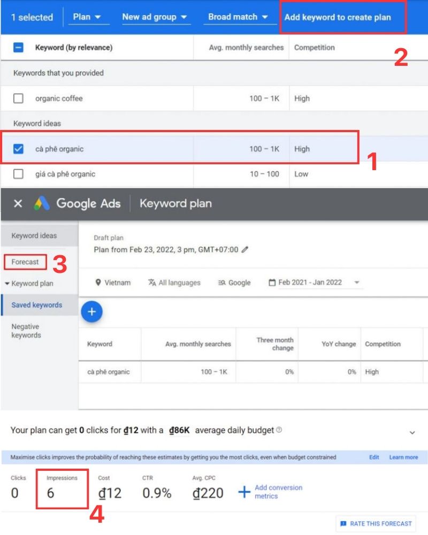
Task: Click the Vietnam location pin icon
Action: click(98, 282)
